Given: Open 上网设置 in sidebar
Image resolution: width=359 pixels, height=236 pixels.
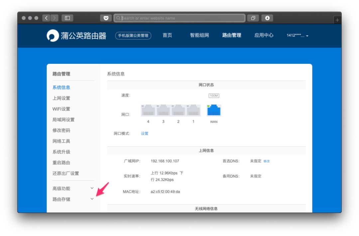Looking at the screenshot, I should (61, 98).
